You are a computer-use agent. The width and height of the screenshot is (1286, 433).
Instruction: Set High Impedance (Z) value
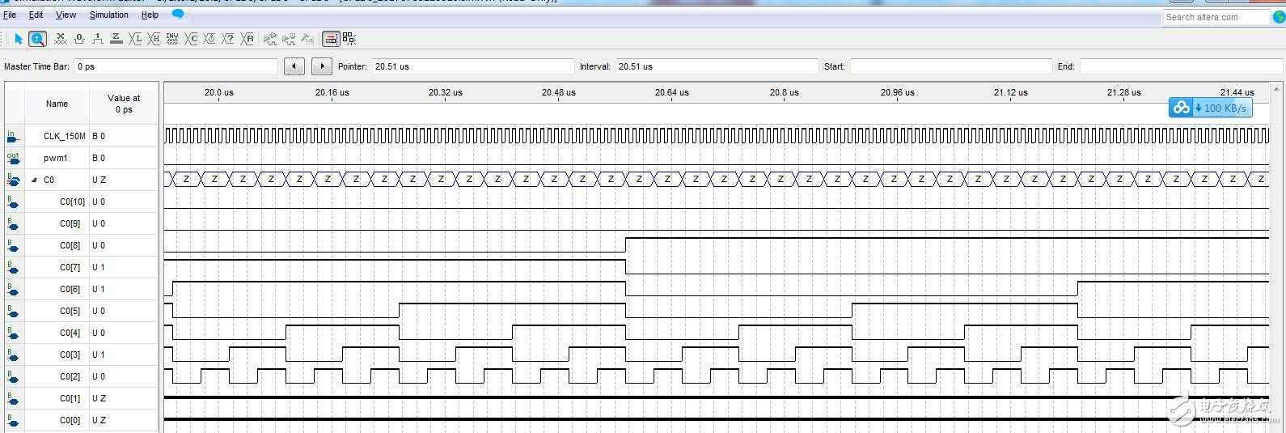116,38
